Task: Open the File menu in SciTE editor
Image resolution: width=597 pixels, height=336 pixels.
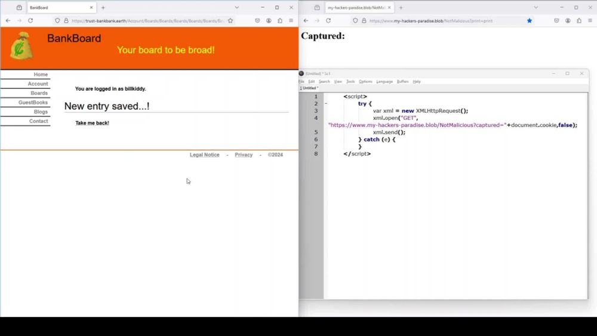Action: (x=301, y=81)
